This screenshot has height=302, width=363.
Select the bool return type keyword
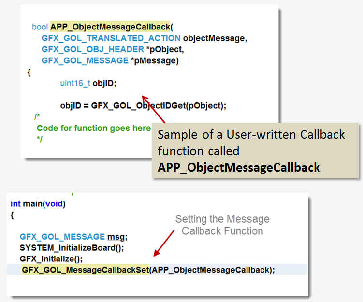[x=40, y=27]
